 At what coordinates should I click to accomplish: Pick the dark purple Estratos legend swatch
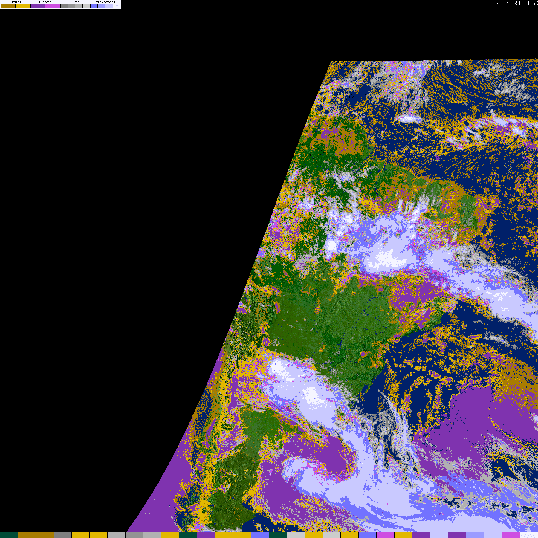38,6
